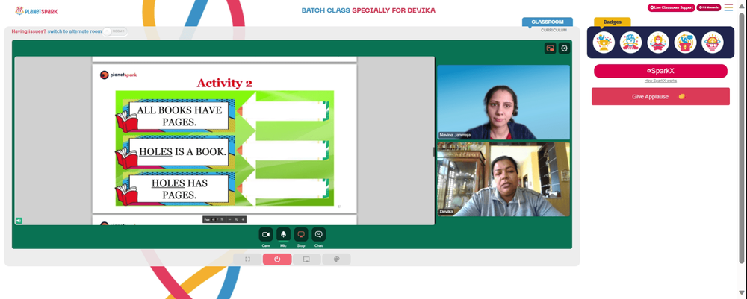Zoom out the slide document
The image size is (747, 299).
pyautogui.click(x=229, y=220)
